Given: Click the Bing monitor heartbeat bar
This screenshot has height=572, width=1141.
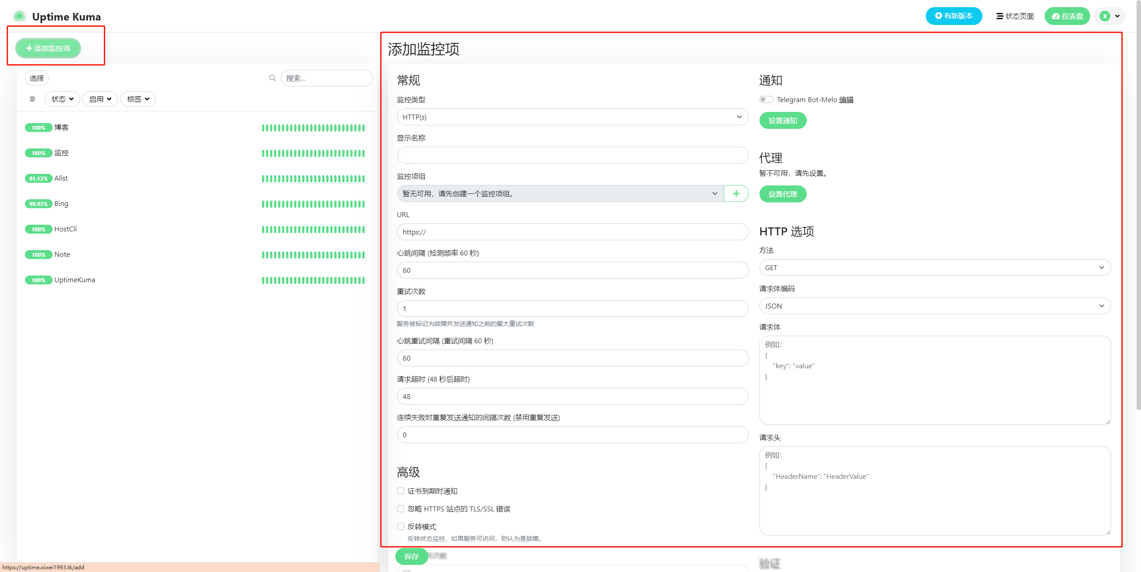Looking at the screenshot, I should point(313,204).
